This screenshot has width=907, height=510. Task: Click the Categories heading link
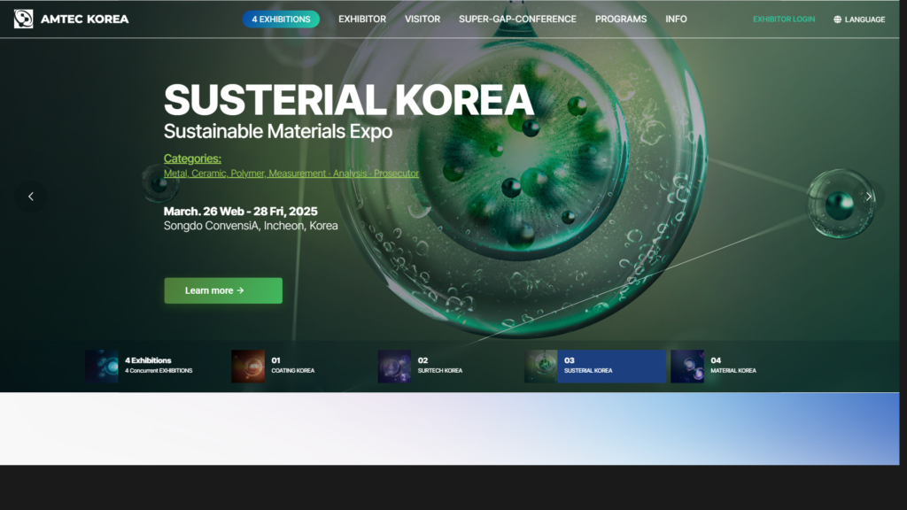[x=192, y=158]
